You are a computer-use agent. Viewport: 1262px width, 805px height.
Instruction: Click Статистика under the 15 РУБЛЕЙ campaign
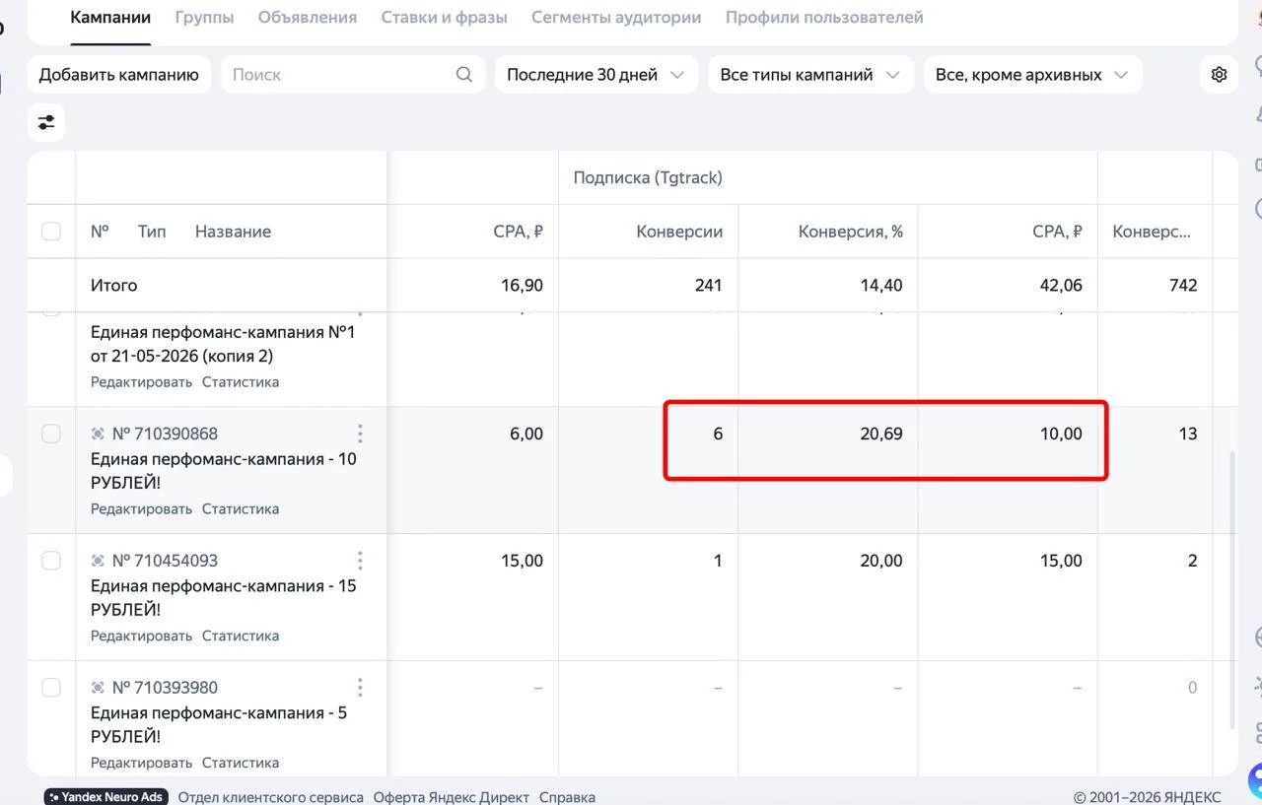pyautogui.click(x=241, y=637)
